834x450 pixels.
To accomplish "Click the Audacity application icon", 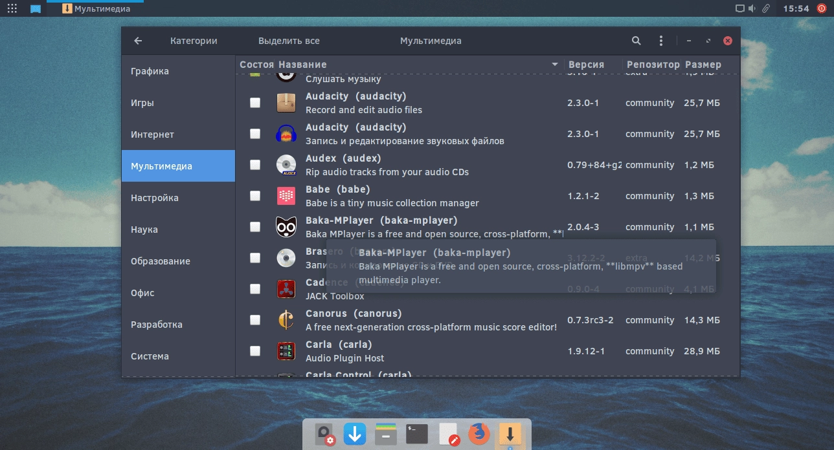I will 286,102.
